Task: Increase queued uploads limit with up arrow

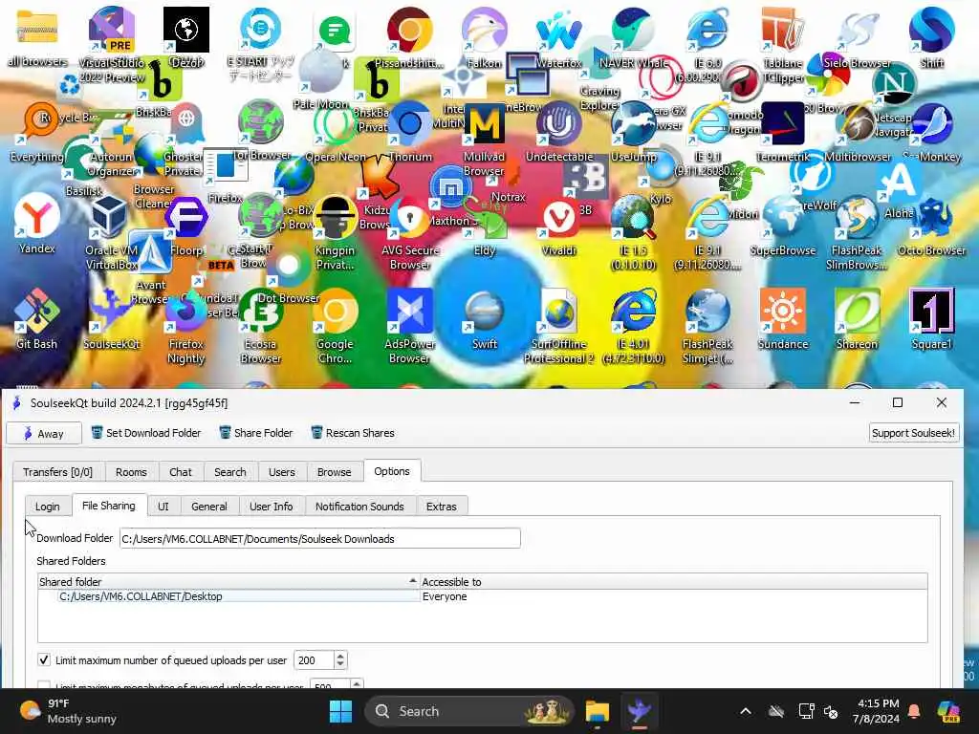Action: (340, 656)
